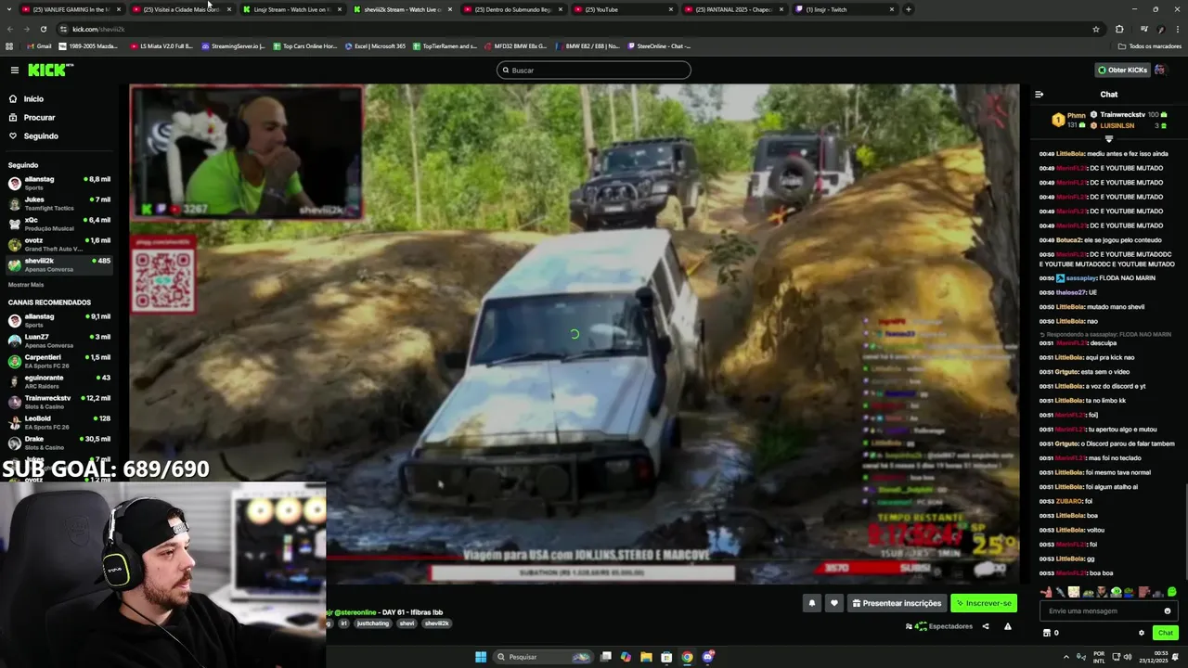Open Trainwreckstv leaderboard entry
Image resolution: width=1188 pixels, height=668 pixels.
pyautogui.click(x=1128, y=114)
